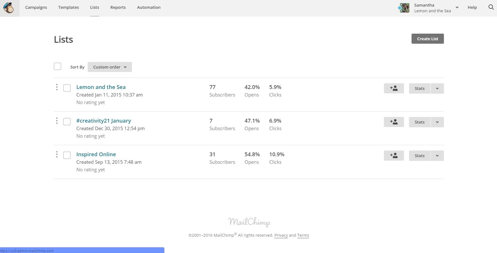The height and width of the screenshot is (253, 497).
Task: Expand Stats options arrow for Lemon and the Sea
Action: tap(437, 88)
